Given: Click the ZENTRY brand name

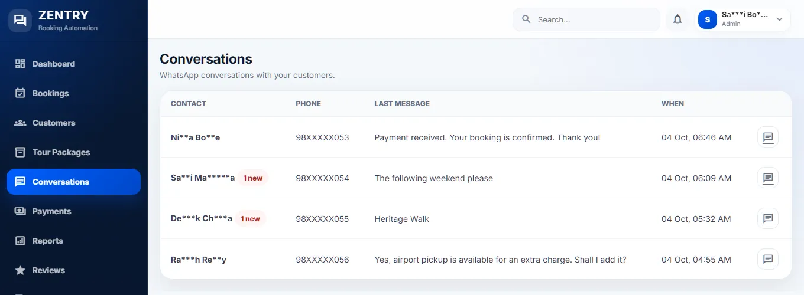Looking at the screenshot, I should [x=63, y=15].
